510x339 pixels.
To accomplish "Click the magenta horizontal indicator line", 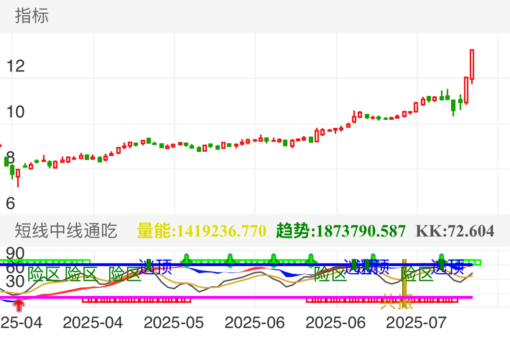I will (x=239, y=297).
